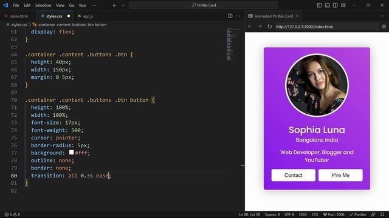Click Ln 80, Col 28 status entry
This screenshot has width=389, height=218.
pos(250,214)
